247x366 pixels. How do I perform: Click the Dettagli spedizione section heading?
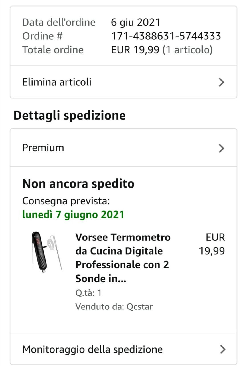70,116
